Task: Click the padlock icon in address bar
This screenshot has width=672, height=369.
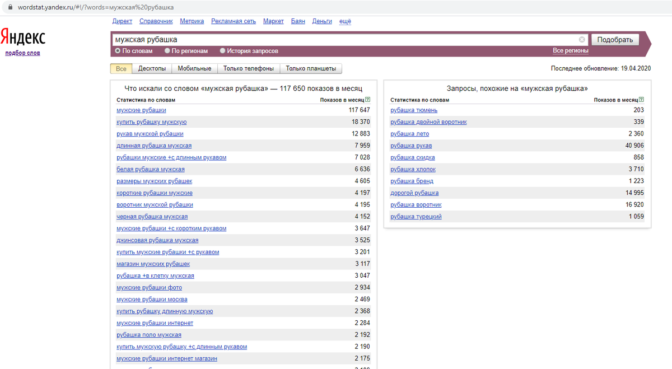Action: tap(9, 7)
